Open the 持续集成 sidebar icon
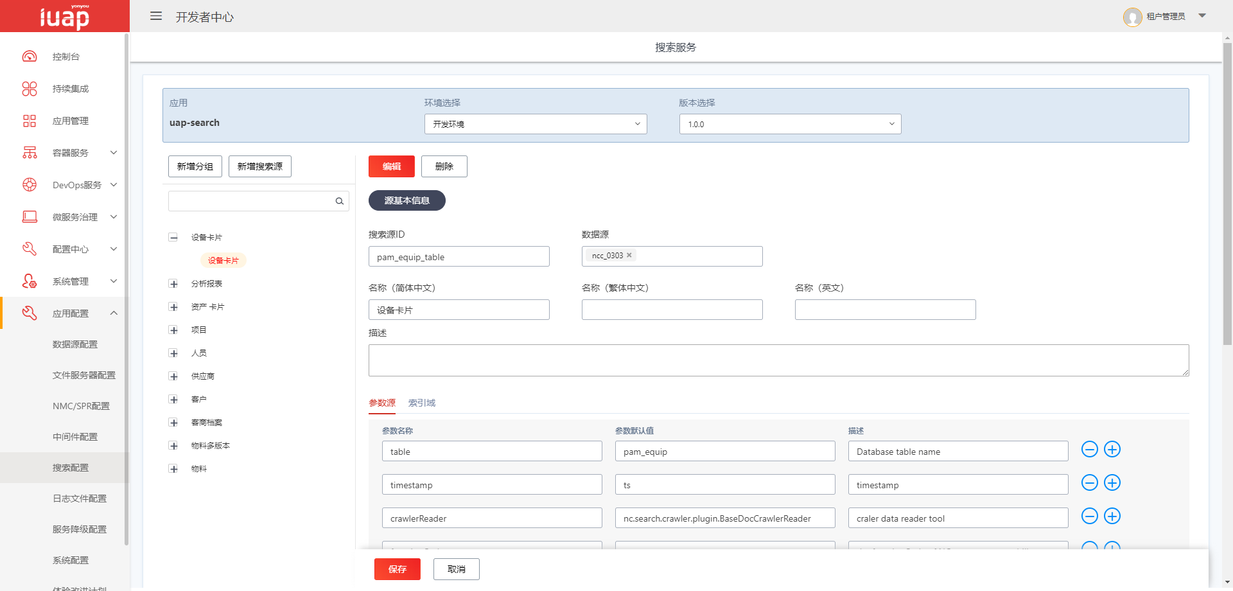1233x591 pixels. (x=30, y=89)
